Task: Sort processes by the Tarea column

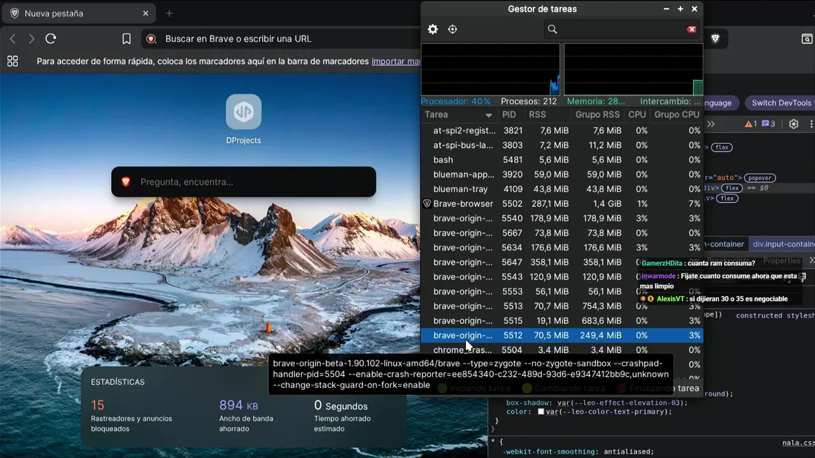Action: tap(458, 114)
